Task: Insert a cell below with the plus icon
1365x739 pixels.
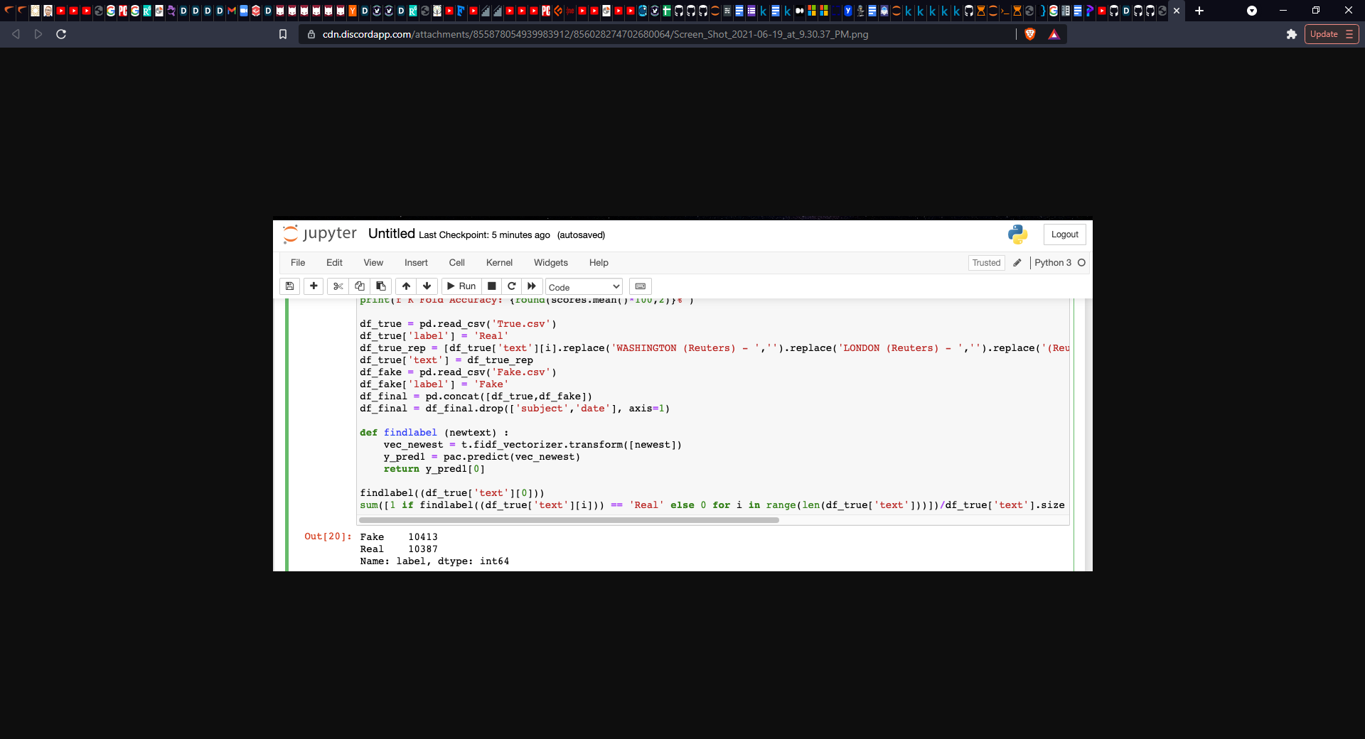Action: click(x=314, y=286)
